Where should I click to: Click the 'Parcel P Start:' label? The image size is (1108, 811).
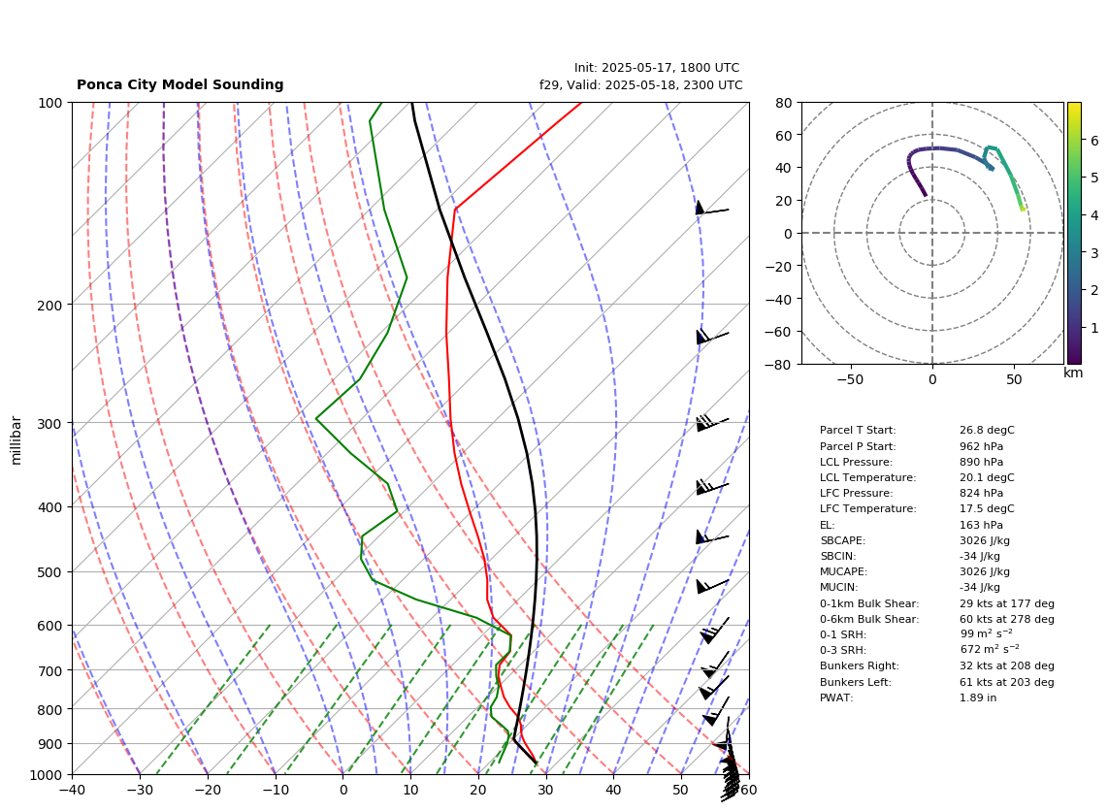click(858, 446)
